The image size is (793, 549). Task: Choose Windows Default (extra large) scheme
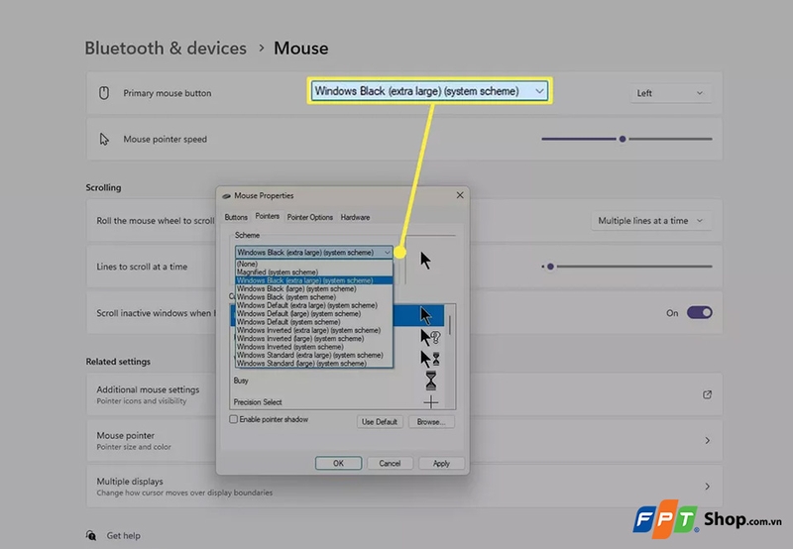click(x=313, y=305)
